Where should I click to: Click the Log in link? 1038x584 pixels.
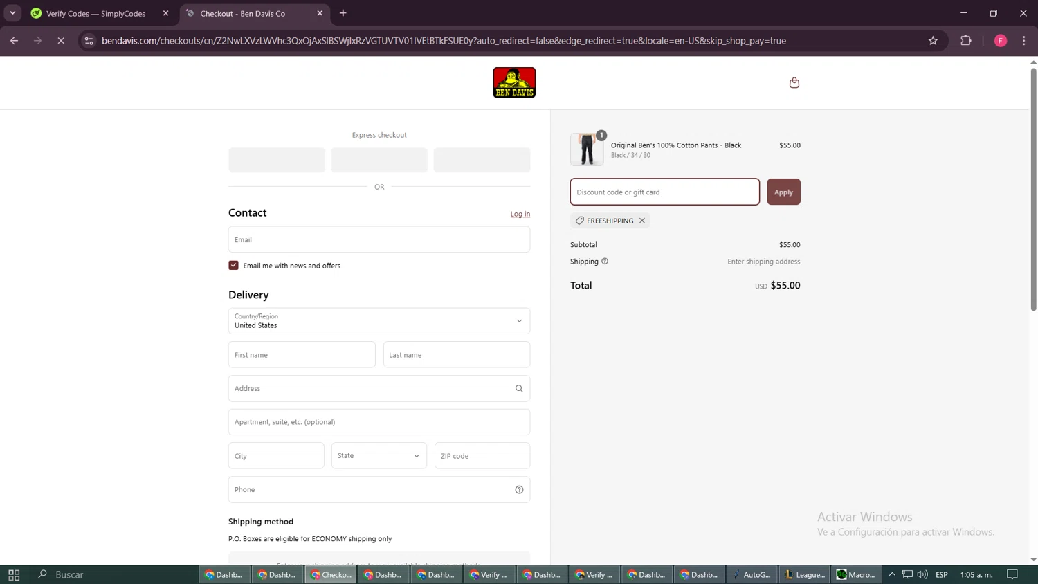tap(520, 214)
